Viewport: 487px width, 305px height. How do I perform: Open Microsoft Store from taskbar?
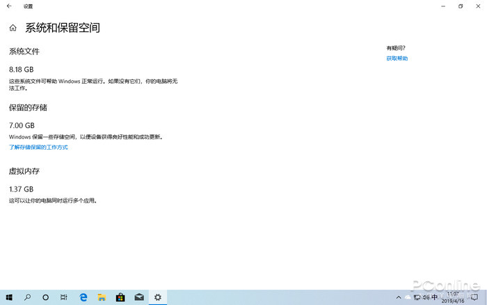[120, 297]
